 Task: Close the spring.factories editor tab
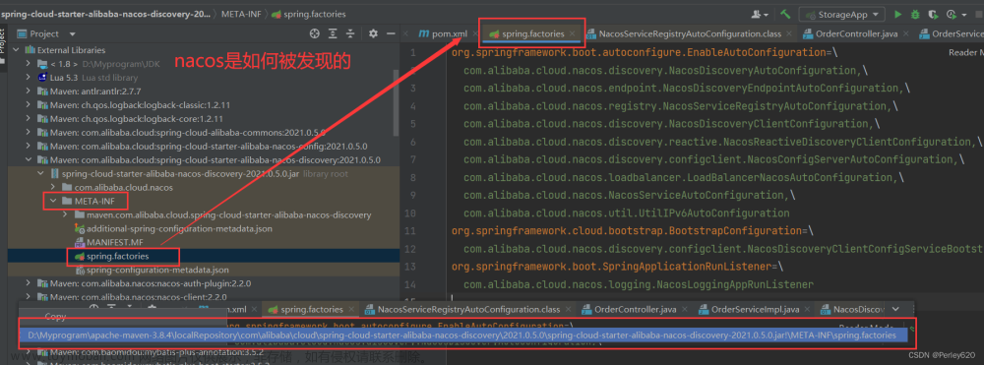point(573,33)
